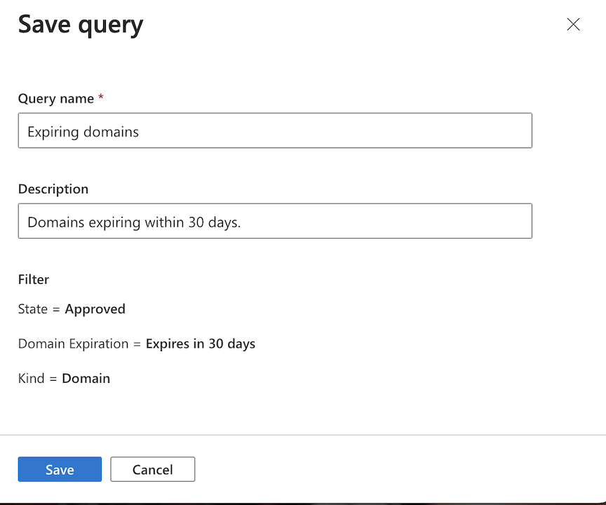Viewport: 606px width, 505px height.
Task: Select the Query name input containing Expiring domains
Action: point(274,130)
